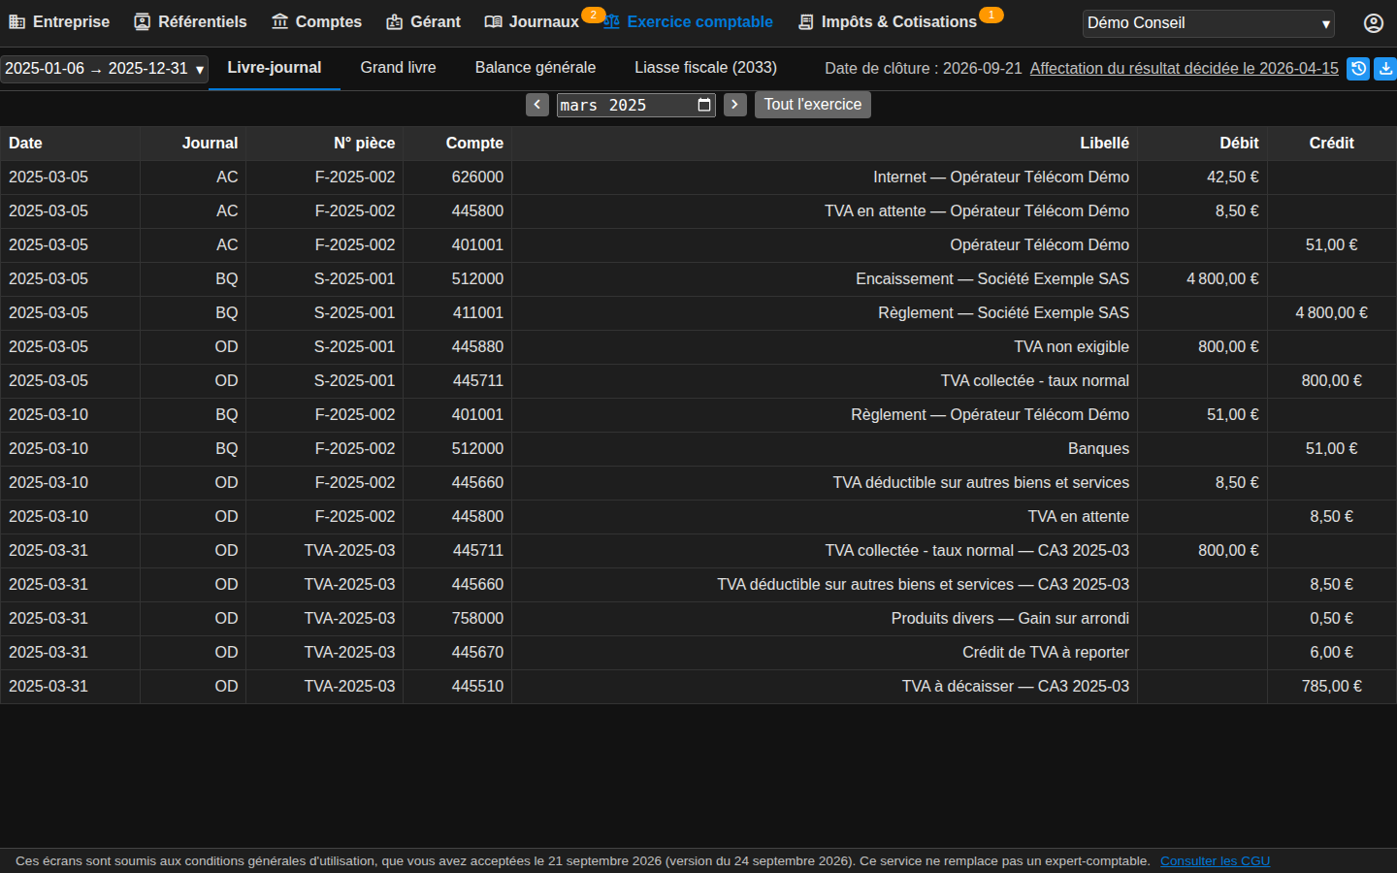Image resolution: width=1397 pixels, height=873 pixels.
Task: Switch to Grand livre tab
Action: coord(398,68)
